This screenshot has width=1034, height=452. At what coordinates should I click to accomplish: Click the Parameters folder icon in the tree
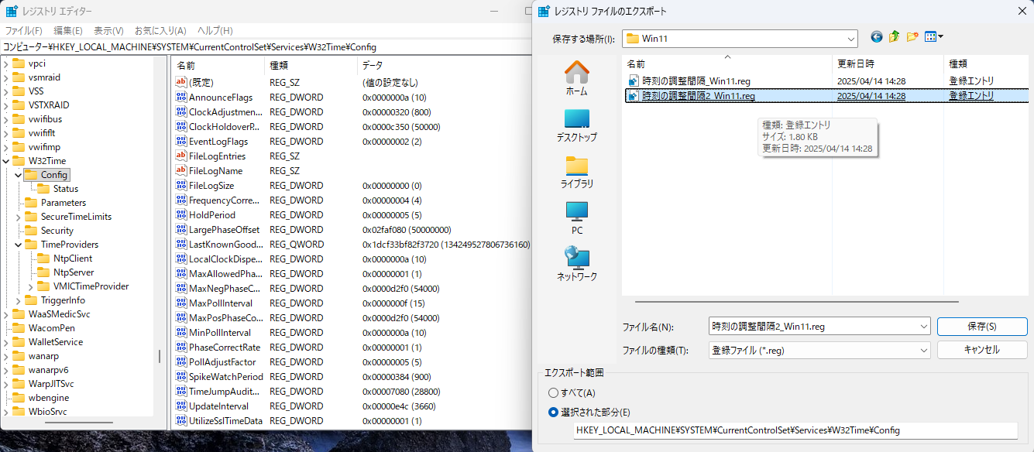tap(31, 203)
